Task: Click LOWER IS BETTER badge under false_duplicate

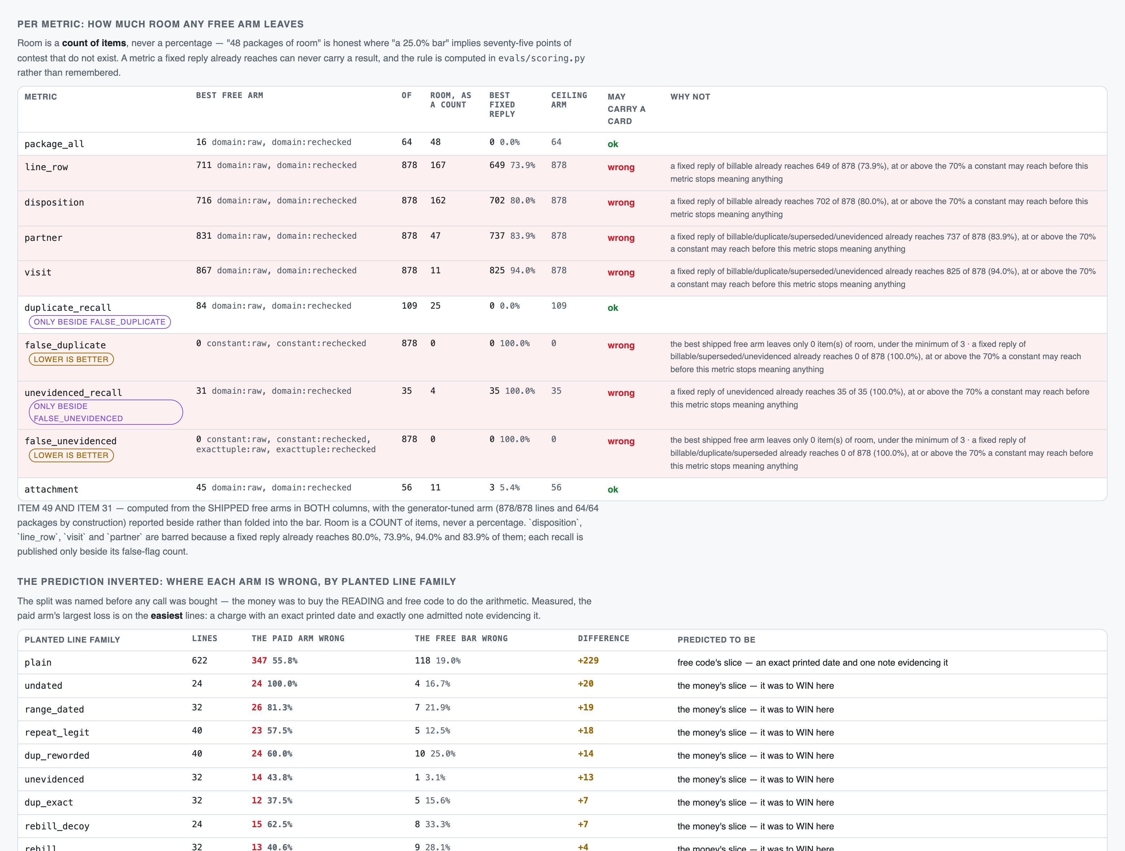Action: [71, 360]
